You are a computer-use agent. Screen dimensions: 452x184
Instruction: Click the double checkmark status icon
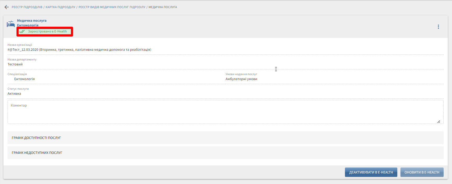22,31
